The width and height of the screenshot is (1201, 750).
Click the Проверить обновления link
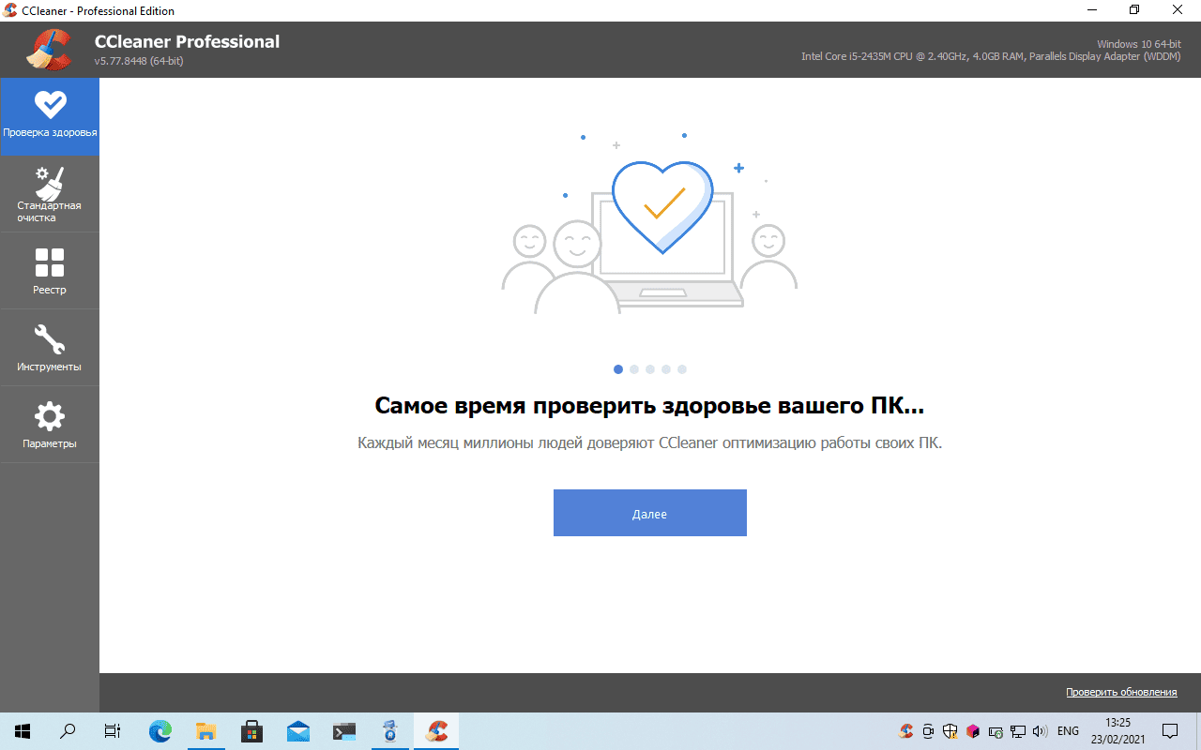[1120, 692]
